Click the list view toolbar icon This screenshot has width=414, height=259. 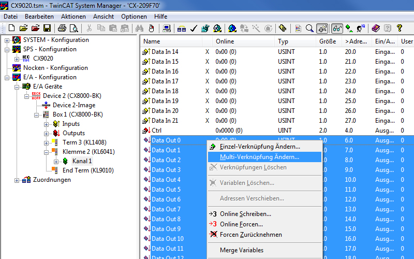pyautogui.click(x=298, y=28)
